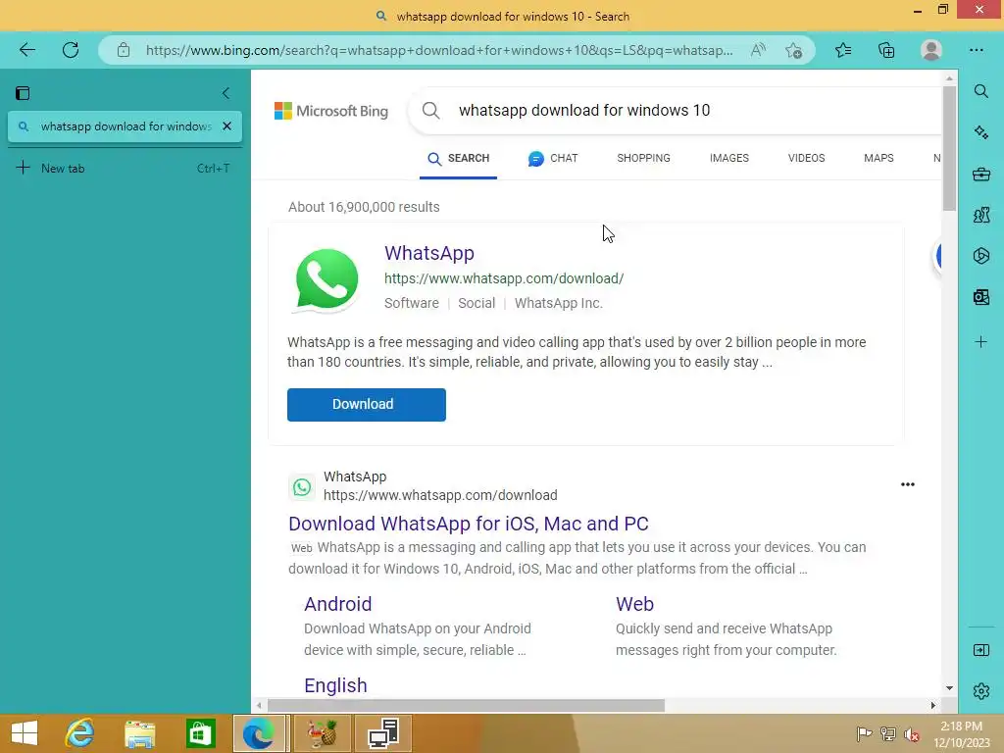Screen dimensions: 1004x753
Task: Click horizontal scrollbar right arrow
Action: [933, 705]
